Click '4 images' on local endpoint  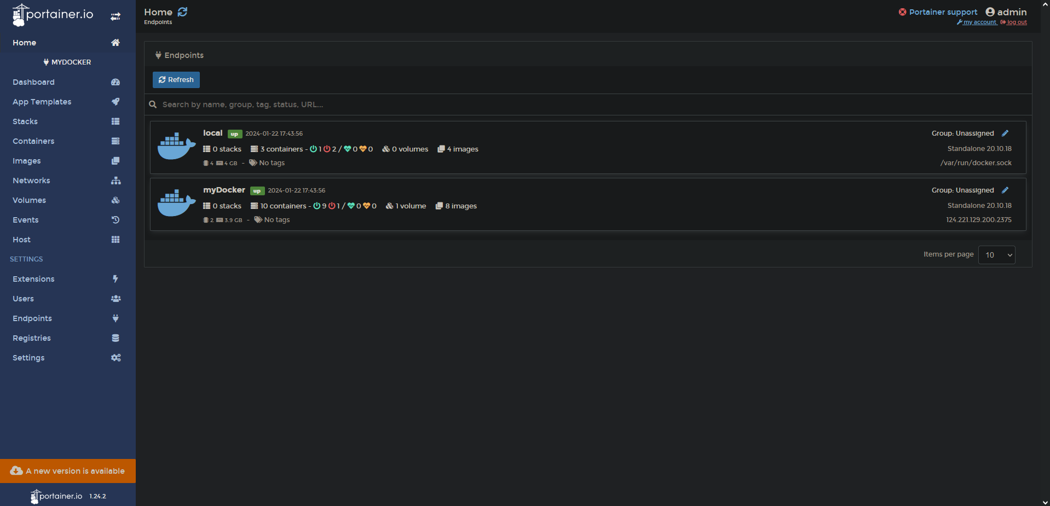pos(458,149)
